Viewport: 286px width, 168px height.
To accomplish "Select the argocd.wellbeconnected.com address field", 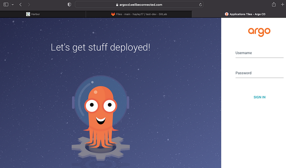I will point(139,5).
